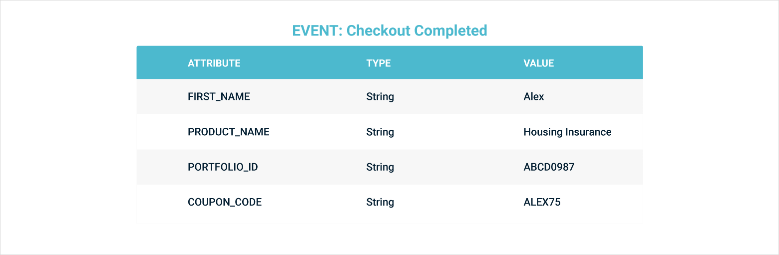Click the word Completed in the title

450,30
